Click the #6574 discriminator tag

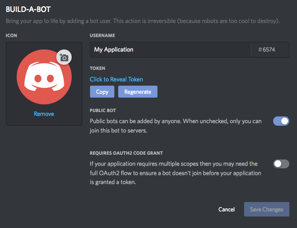267,49
